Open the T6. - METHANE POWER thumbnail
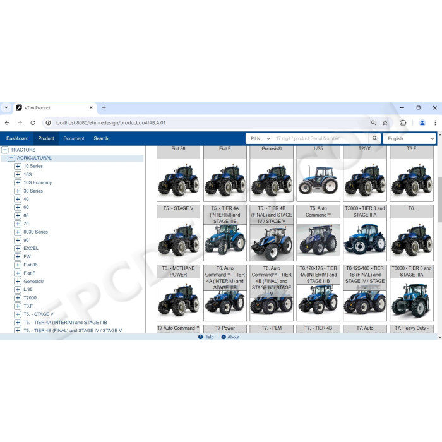This screenshot has height=442, width=442. pos(178,299)
